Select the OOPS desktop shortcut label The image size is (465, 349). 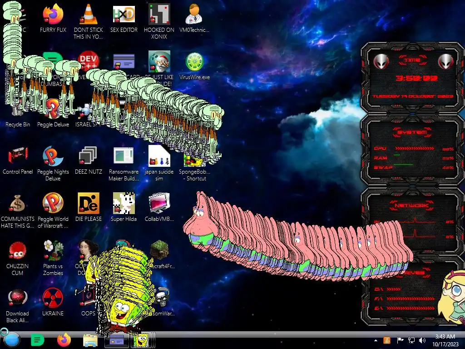pyautogui.click(x=88, y=313)
